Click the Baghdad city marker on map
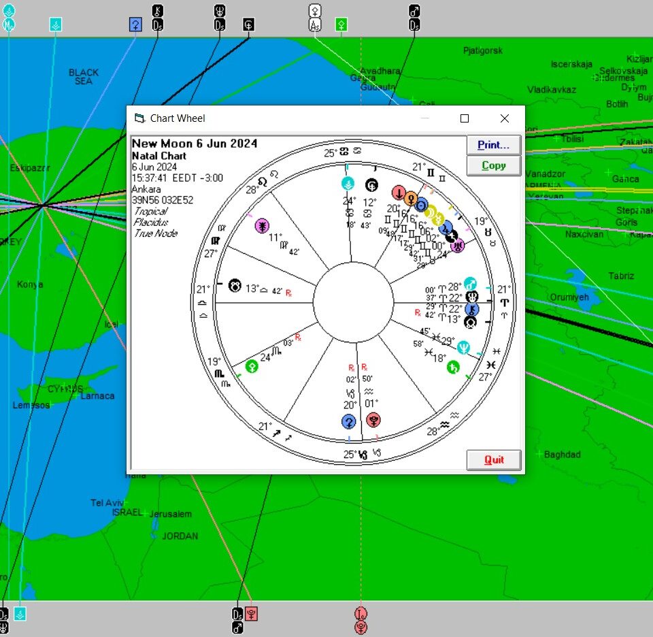Screen dimensions: 653x637 [539, 454]
